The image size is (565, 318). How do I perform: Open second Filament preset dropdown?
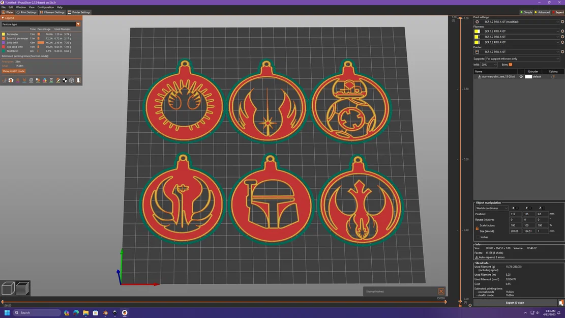pyautogui.click(x=517, y=37)
